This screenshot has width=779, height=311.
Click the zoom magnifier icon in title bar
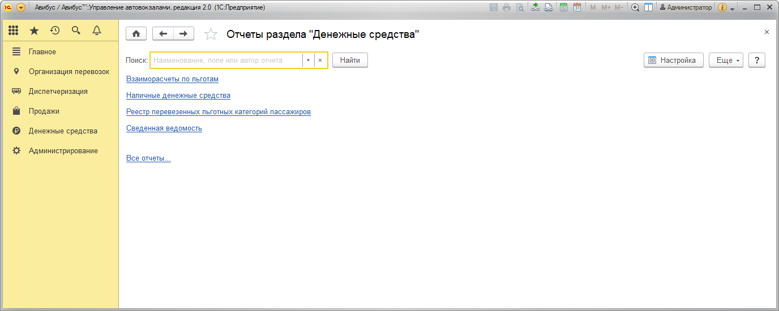coord(635,7)
